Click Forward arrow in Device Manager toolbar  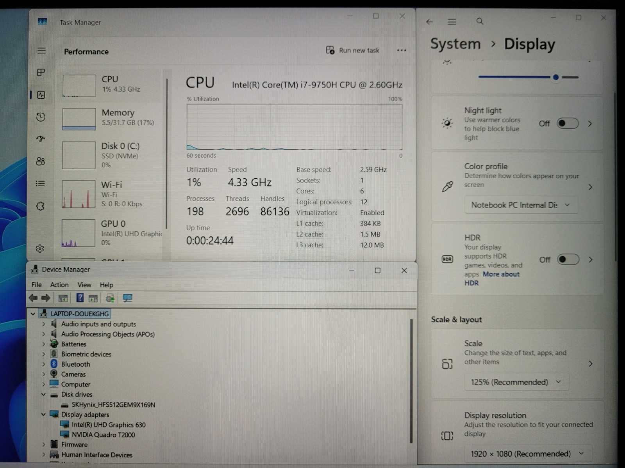[46, 298]
